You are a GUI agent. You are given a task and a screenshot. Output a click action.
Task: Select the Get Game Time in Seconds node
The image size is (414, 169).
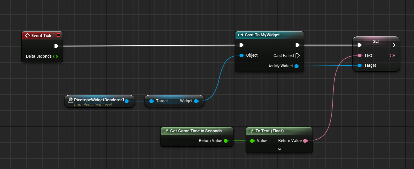[x=195, y=131]
